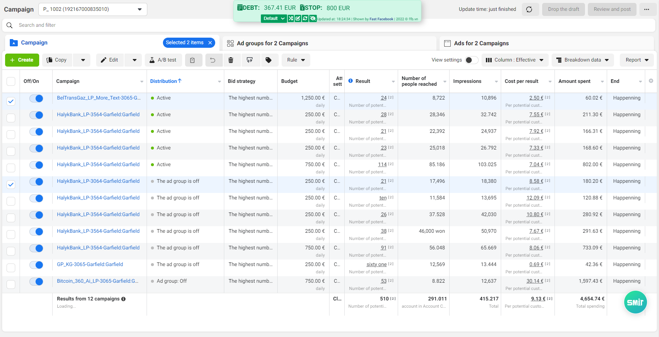Image resolution: width=659 pixels, height=337 pixels.
Task: Click the result value '114' in the table
Action: tap(382, 165)
